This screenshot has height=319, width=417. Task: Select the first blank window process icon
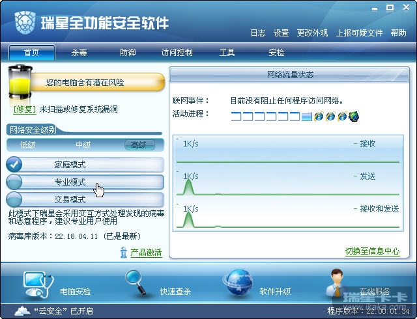pyautogui.click(x=236, y=117)
